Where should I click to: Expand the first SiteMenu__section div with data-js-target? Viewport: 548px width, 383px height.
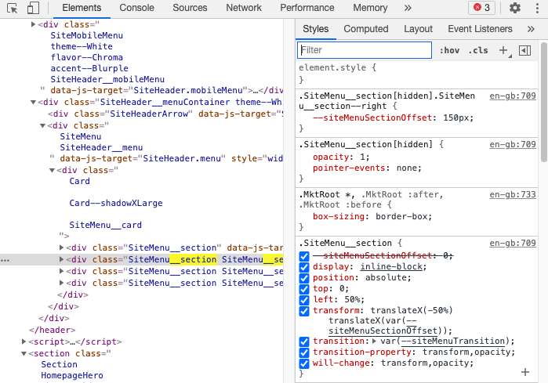[x=61, y=248]
